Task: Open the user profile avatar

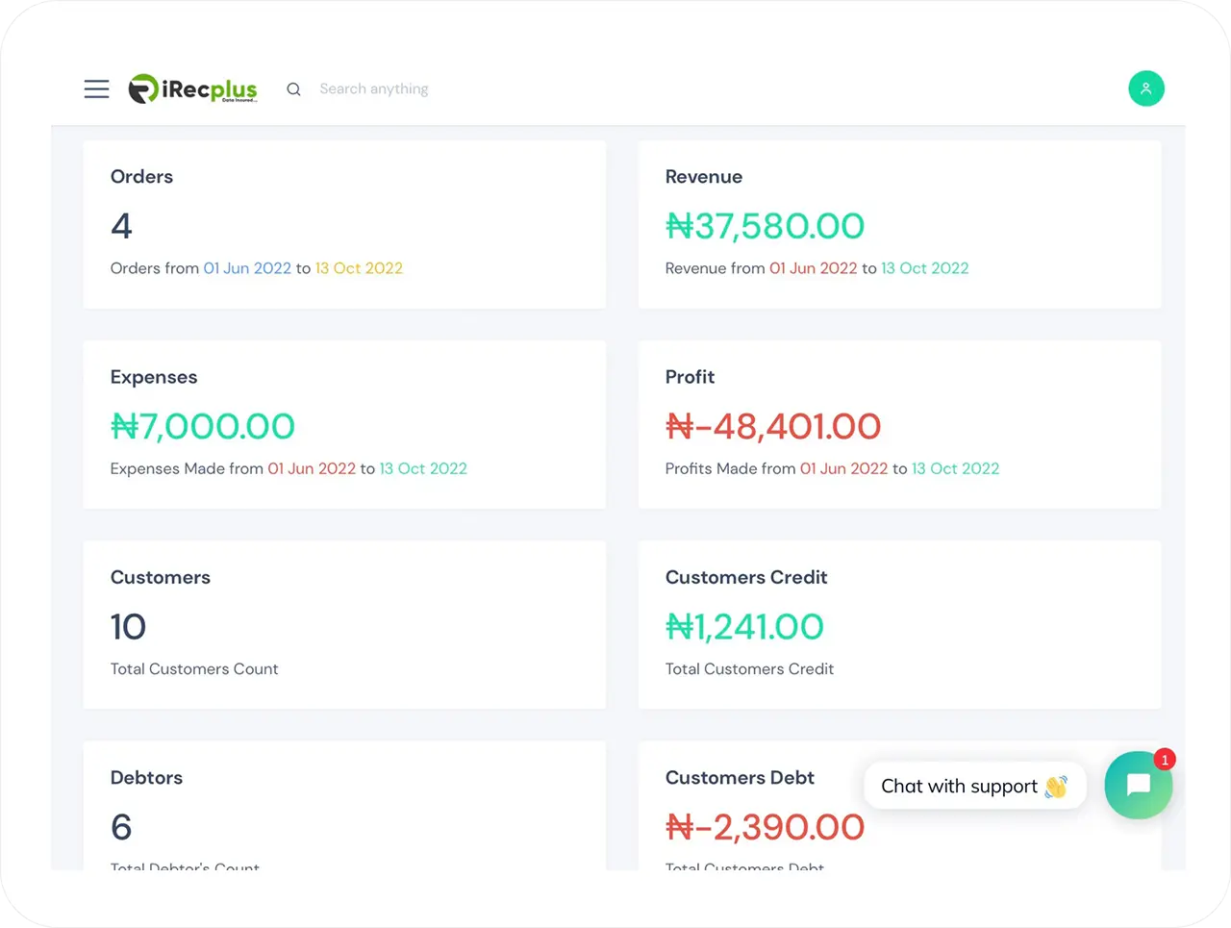Action: point(1145,88)
